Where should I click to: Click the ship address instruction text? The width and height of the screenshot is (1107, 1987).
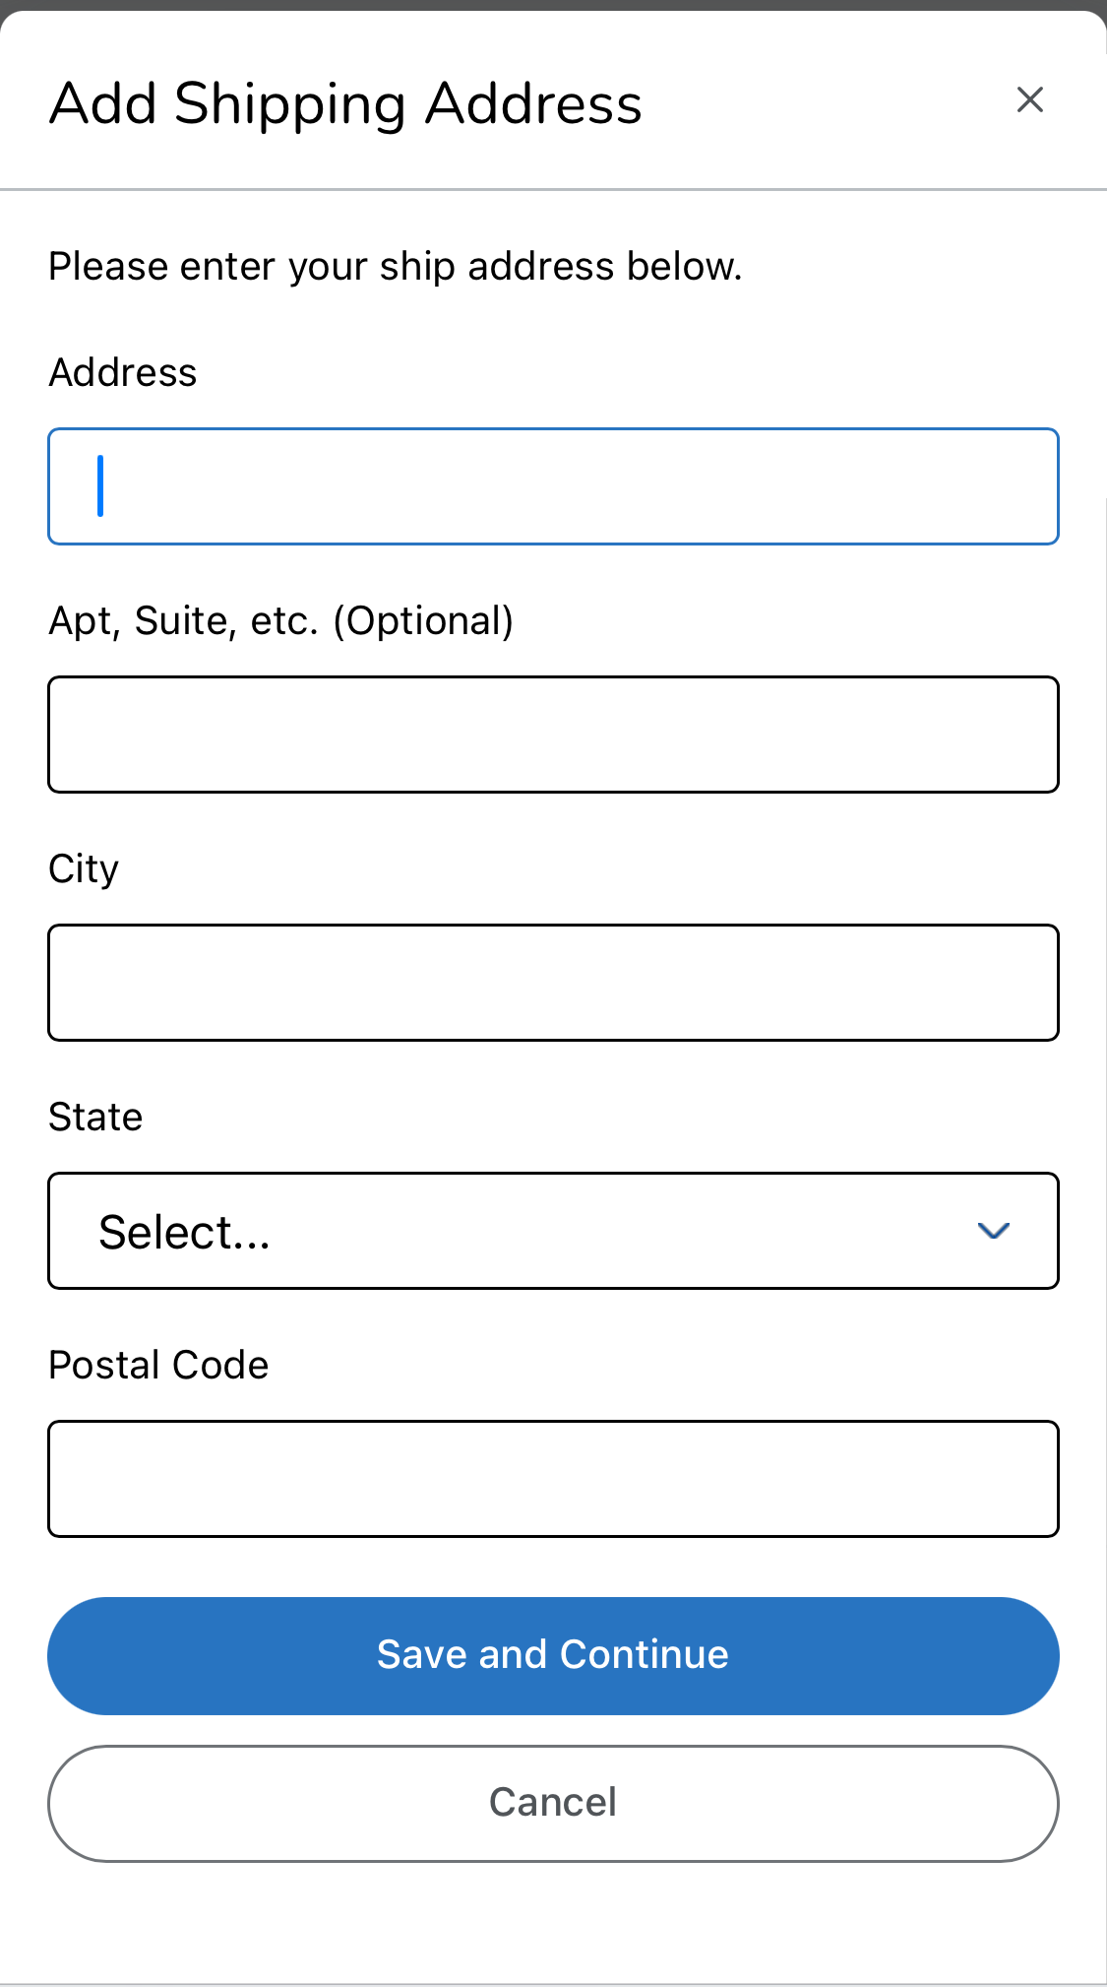pos(396,265)
